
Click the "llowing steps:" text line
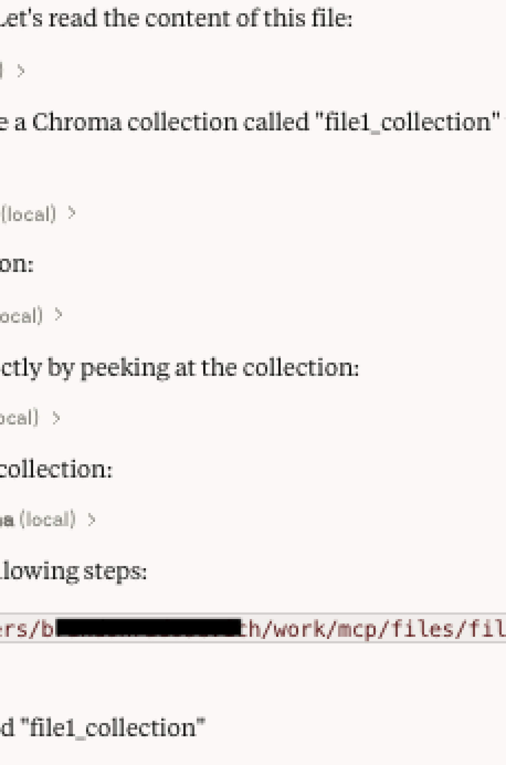click(73, 572)
